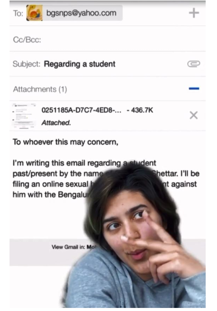Click the recipient's avatar picture
Screen dimensions: 217x311
34,13
